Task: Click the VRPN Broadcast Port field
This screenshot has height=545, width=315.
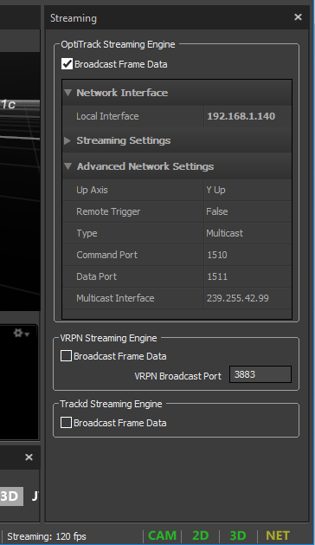Action: click(260, 374)
